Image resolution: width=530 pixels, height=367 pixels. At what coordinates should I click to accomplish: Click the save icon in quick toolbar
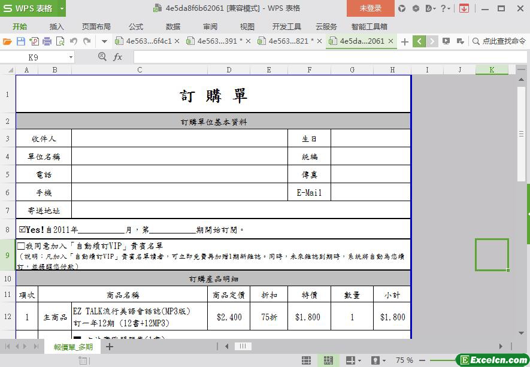pyautogui.click(x=20, y=41)
